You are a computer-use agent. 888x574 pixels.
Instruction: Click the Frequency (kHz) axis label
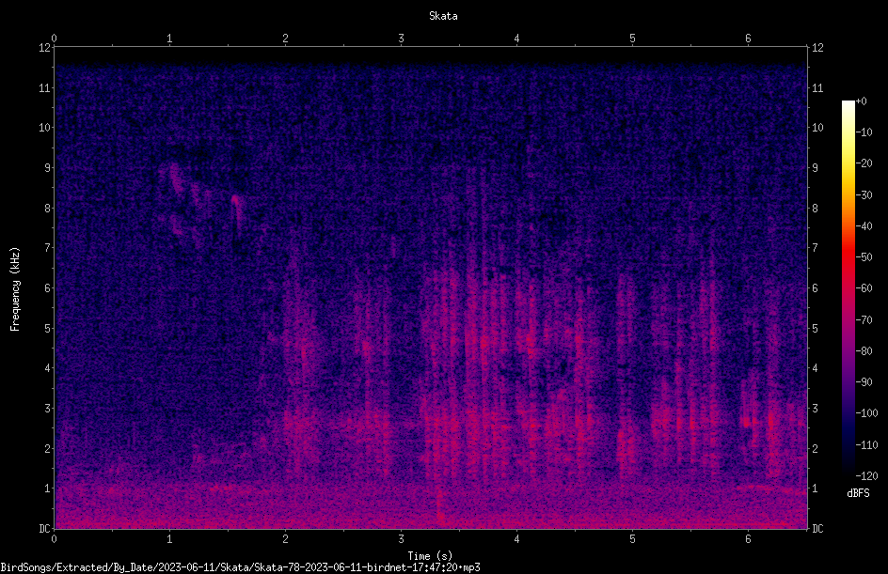[15, 289]
